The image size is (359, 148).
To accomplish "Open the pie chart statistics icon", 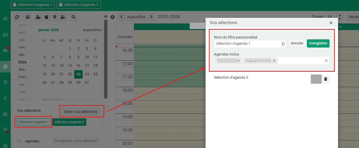I will [5, 114].
